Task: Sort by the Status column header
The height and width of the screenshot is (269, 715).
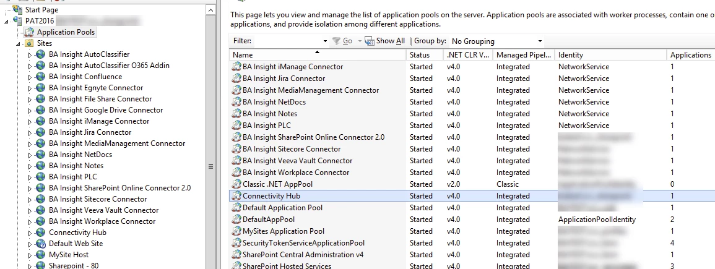Action: click(x=425, y=54)
